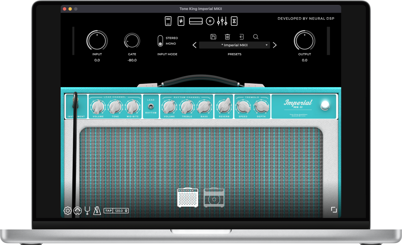Open the pedal icon with waveform symbol
402x245 pixels.
click(181, 21)
